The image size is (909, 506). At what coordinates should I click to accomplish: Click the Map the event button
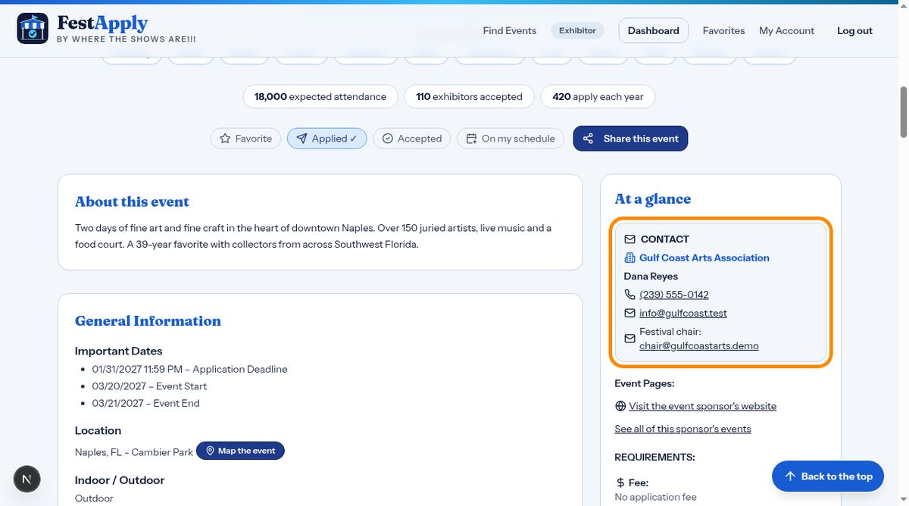(241, 451)
